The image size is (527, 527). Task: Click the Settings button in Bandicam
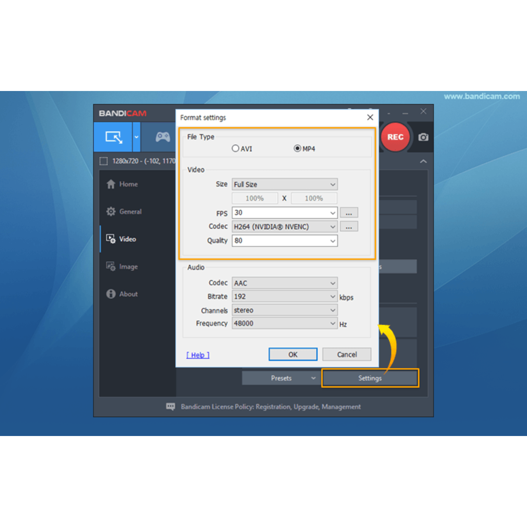[x=370, y=378]
